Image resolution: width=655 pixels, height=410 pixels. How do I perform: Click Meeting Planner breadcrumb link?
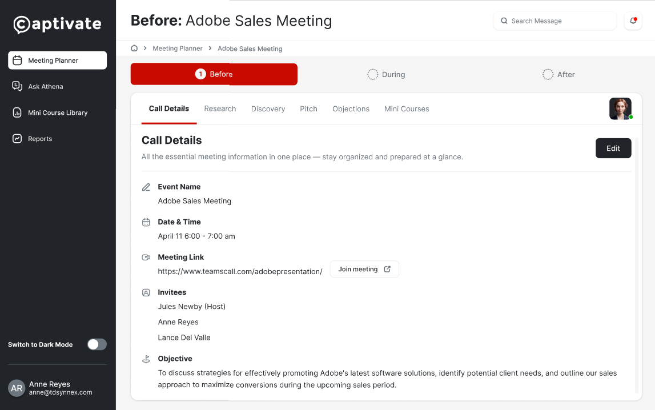pyautogui.click(x=178, y=49)
